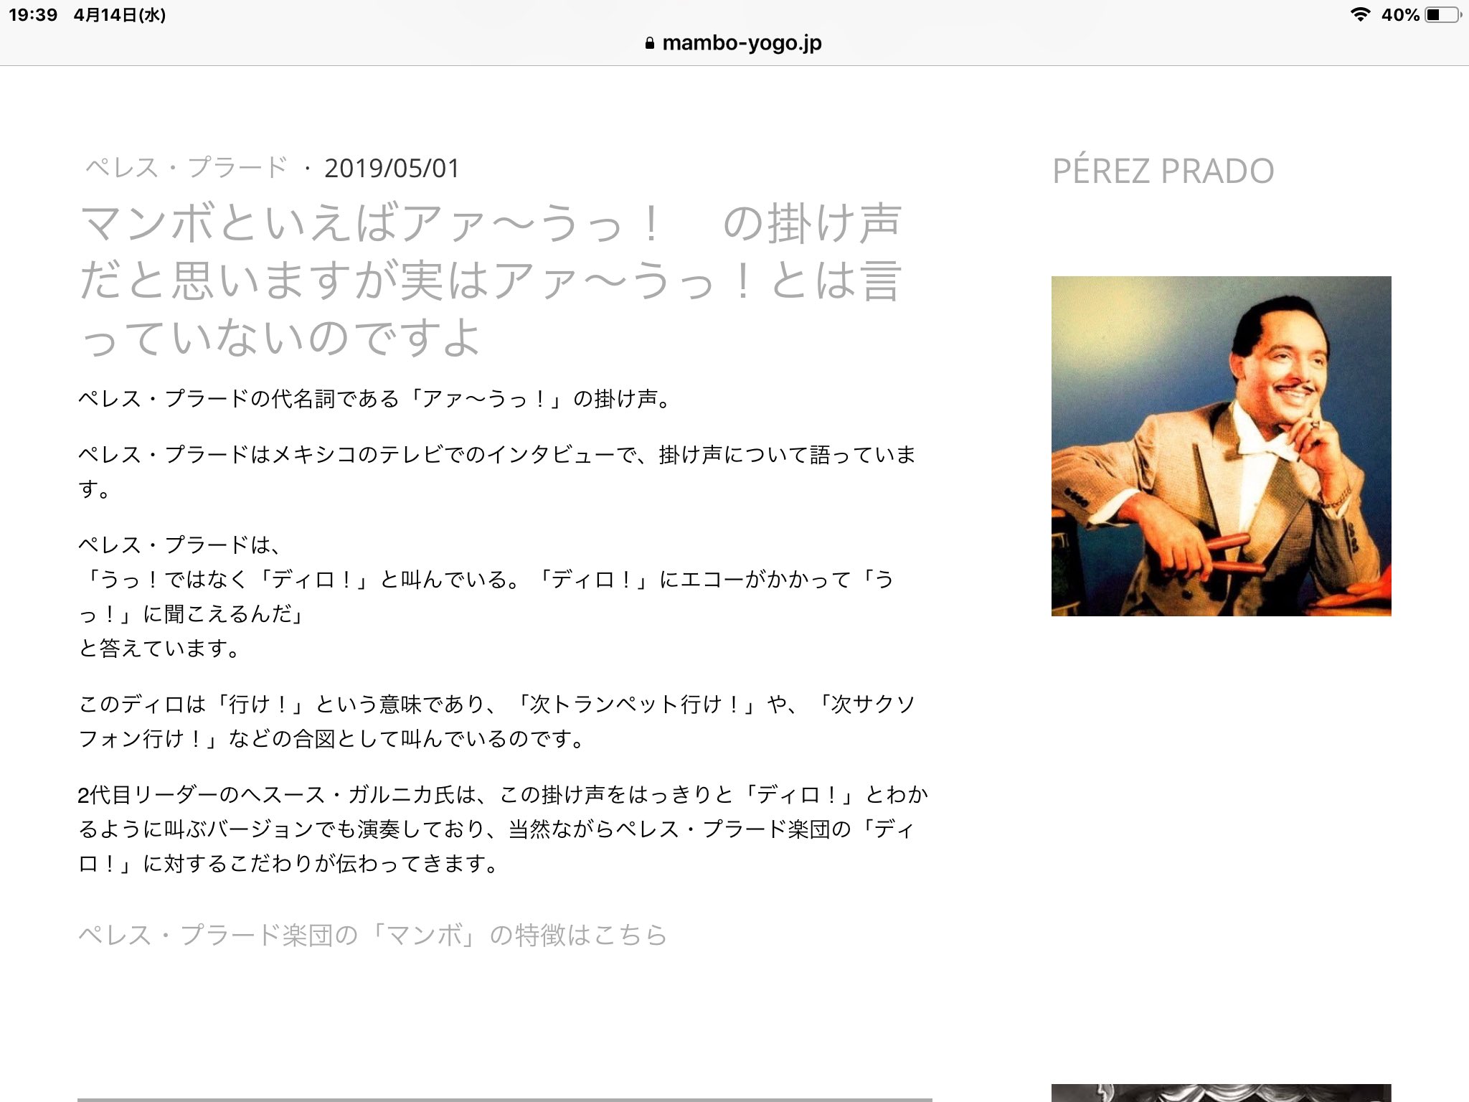Click the paragraph starting 2代目リーダーのヘスース・ガルニカ氏
This screenshot has height=1102, width=1469.
pos(503,829)
